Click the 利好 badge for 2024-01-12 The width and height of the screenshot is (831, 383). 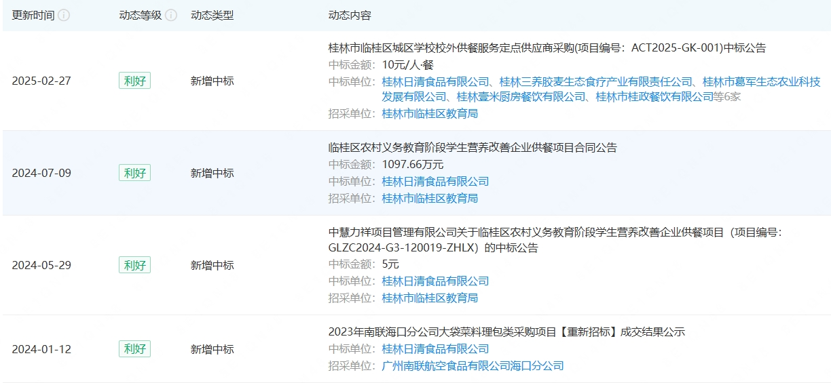(134, 349)
